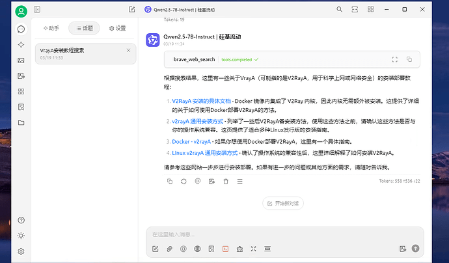Open the agents sparkle sidebar icon
This screenshot has width=449, height=263.
click(x=21, y=45)
